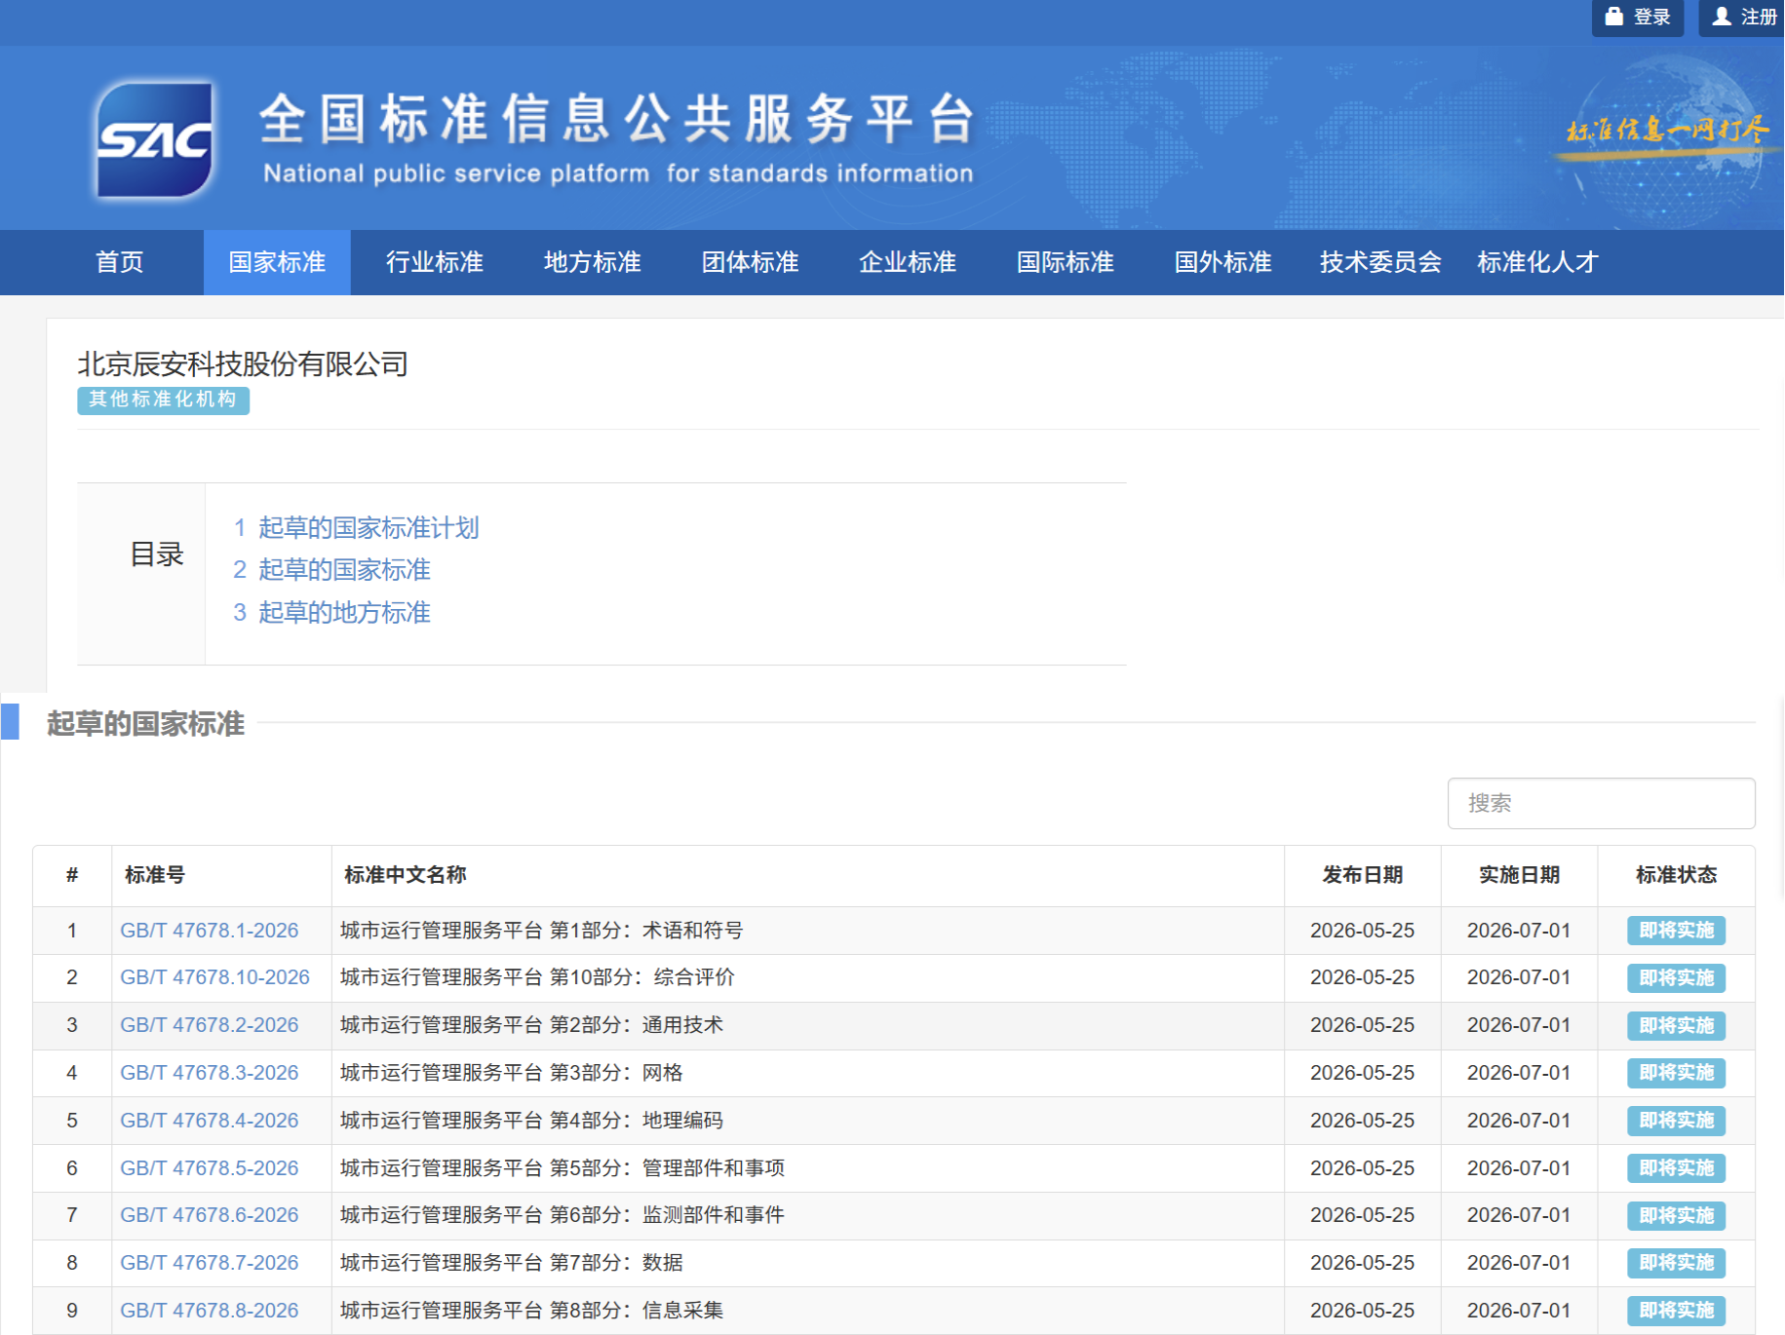Sort by the 标准状态 column header
1785x1335 pixels.
(1676, 875)
